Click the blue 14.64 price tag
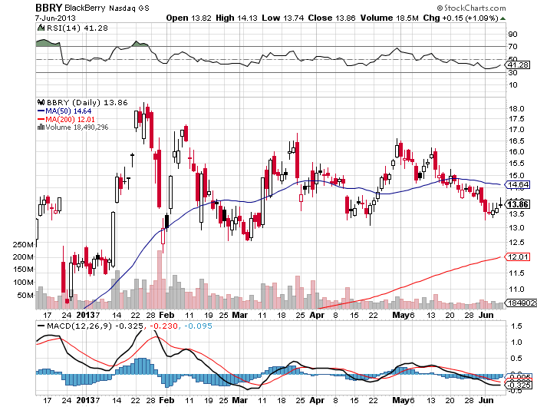The height and width of the screenshot is (407, 537). coord(518,185)
